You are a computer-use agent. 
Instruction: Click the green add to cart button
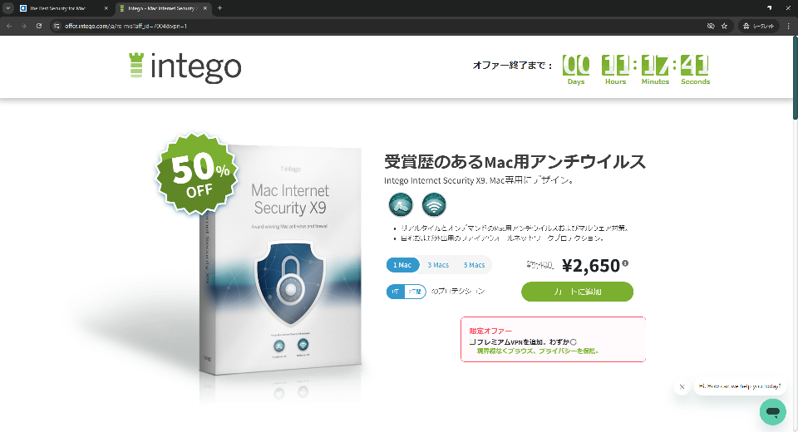click(x=577, y=292)
